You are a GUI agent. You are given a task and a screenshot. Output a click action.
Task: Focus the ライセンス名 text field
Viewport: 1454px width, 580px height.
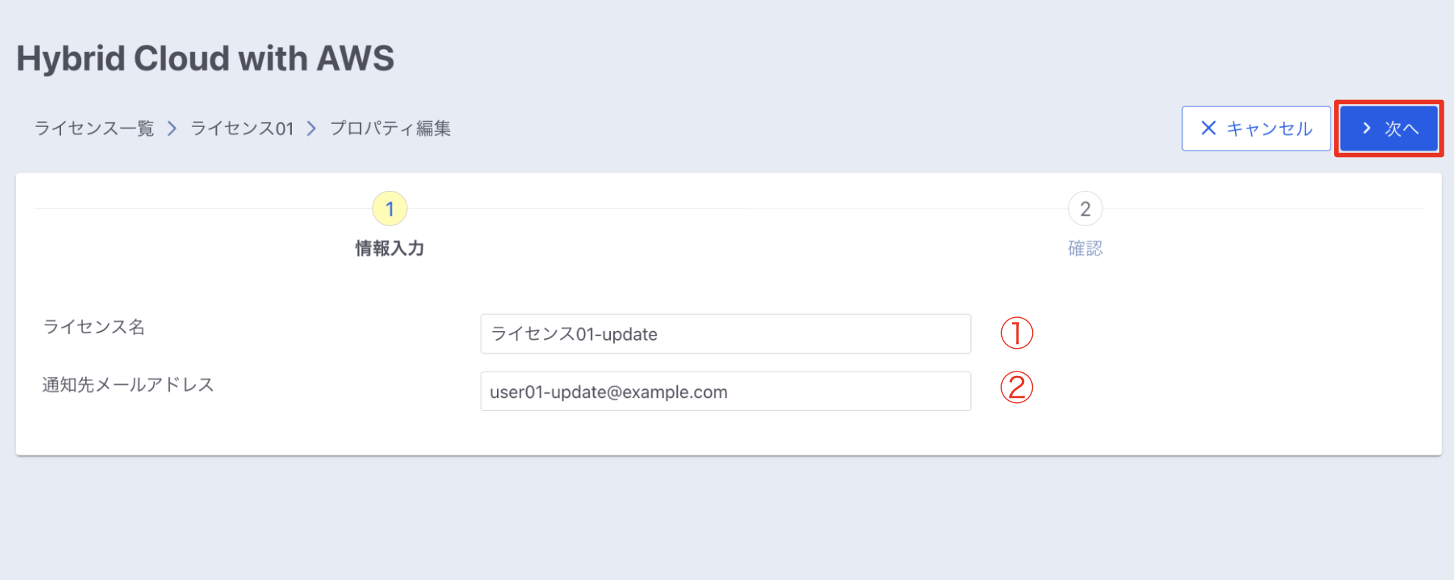tap(726, 334)
